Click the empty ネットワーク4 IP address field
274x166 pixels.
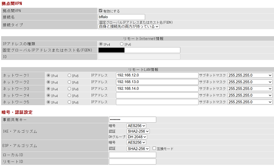(x=157, y=95)
